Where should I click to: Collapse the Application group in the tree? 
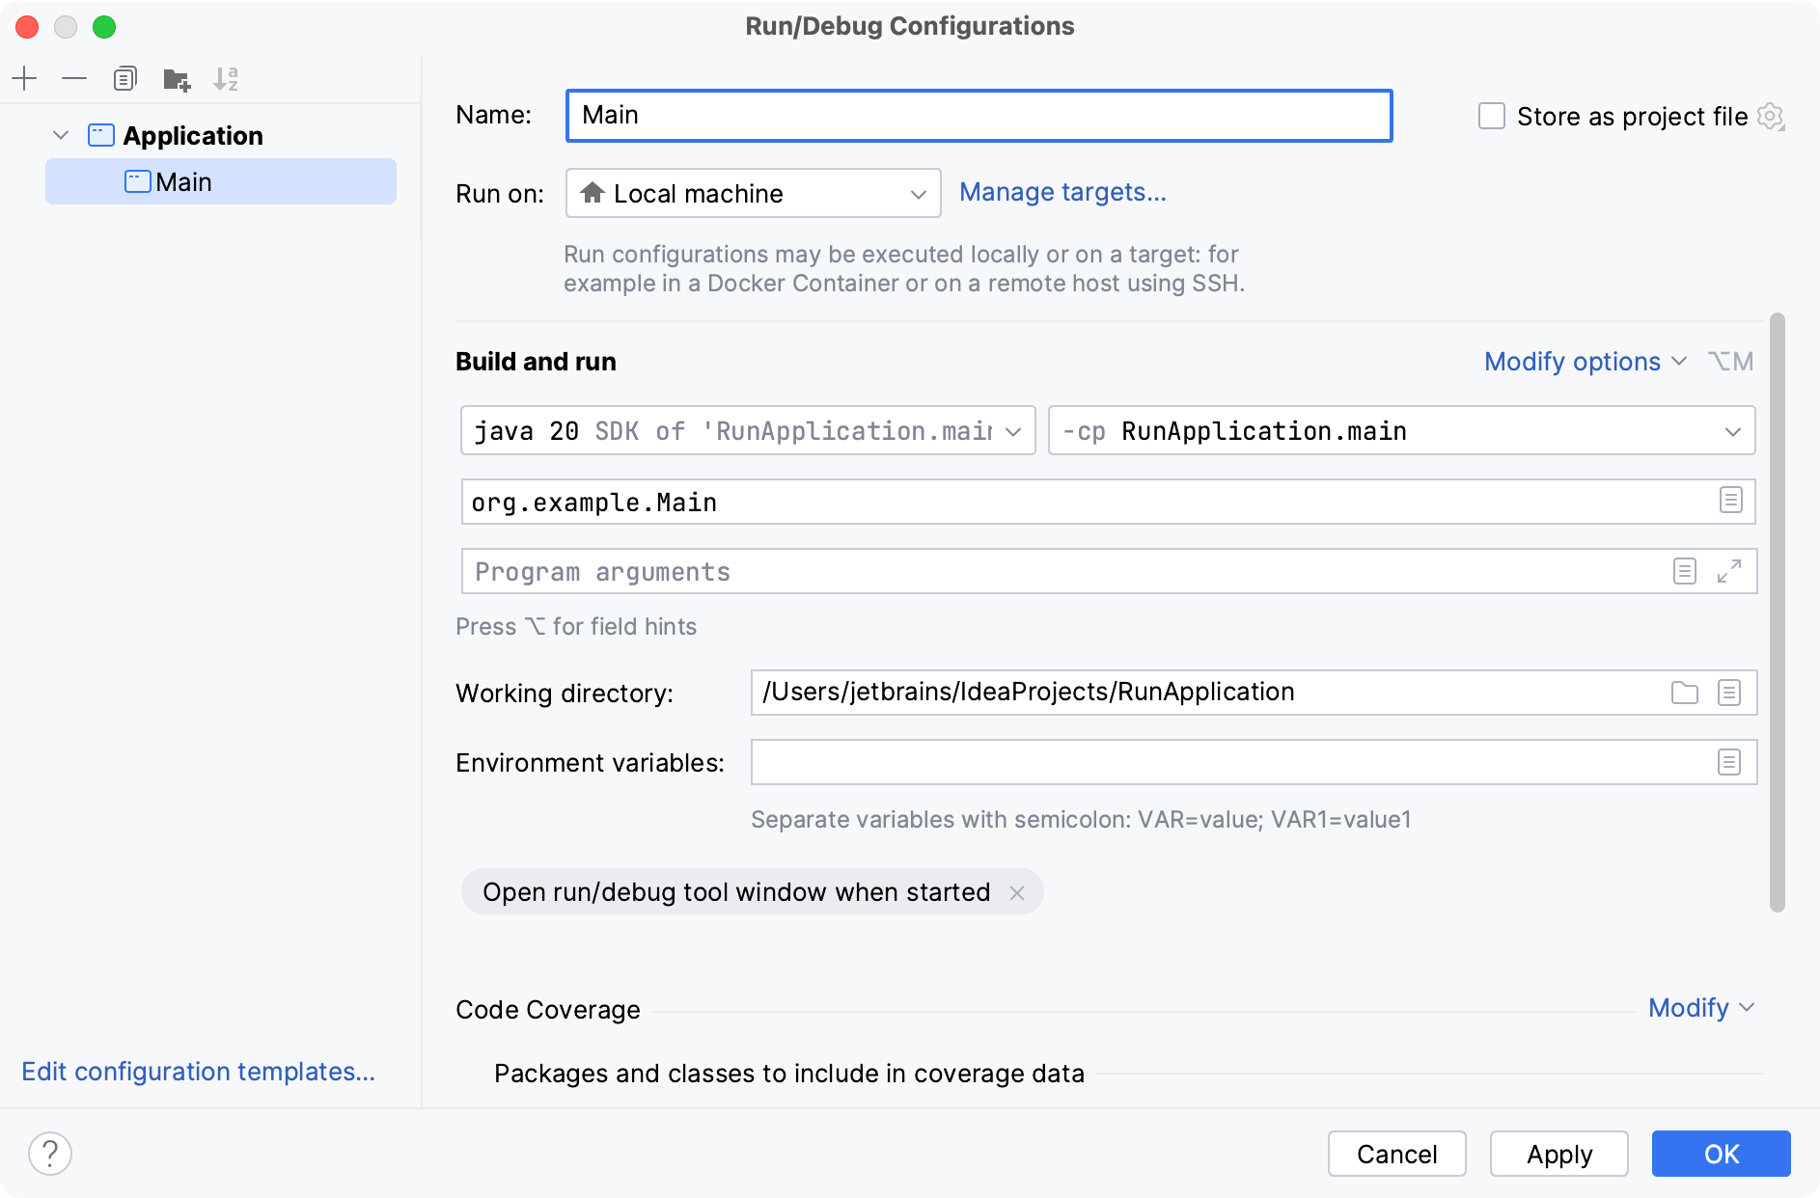click(60, 135)
